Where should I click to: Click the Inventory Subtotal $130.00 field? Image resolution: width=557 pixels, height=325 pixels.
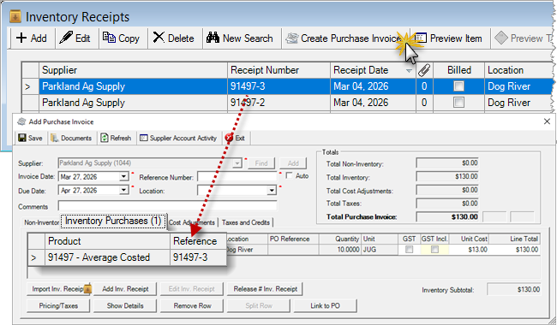(513, 290)
